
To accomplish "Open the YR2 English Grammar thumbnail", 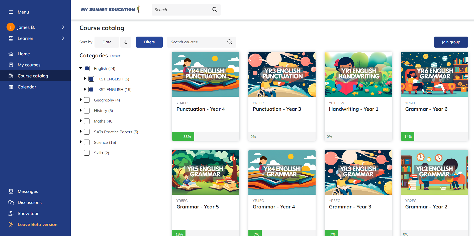I will (434, 172).
